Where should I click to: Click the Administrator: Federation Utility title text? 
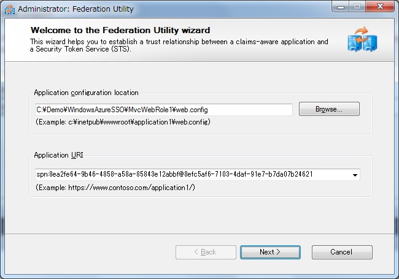[x=76, y=9]
